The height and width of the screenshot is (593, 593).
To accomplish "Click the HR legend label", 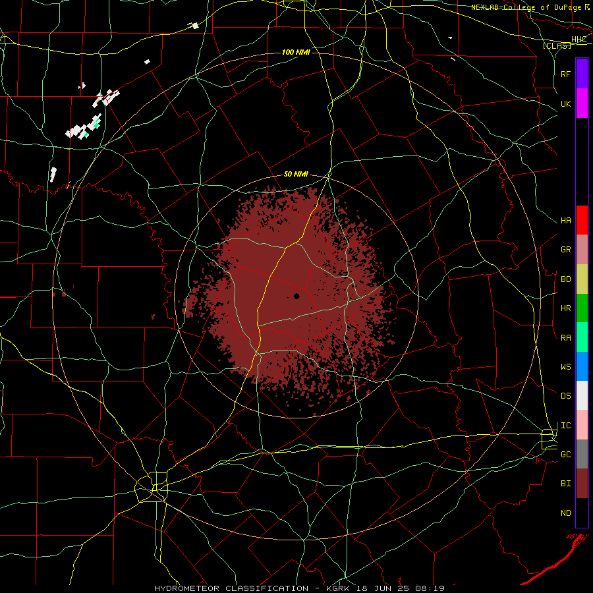I will (565, 308).
